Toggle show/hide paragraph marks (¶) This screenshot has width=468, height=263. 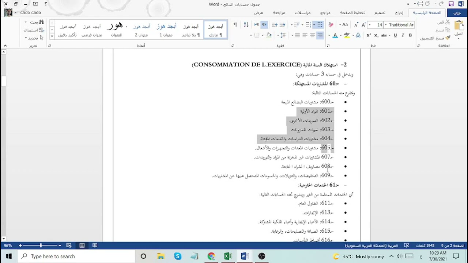[x=235, y=25]
